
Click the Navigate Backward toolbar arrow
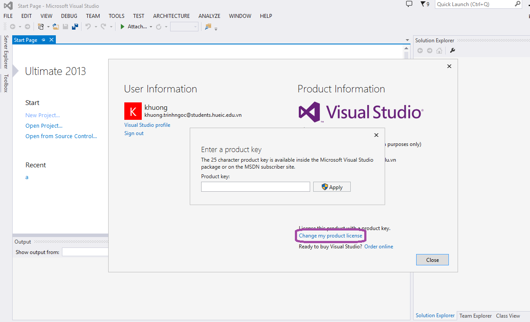coord(12,27)
